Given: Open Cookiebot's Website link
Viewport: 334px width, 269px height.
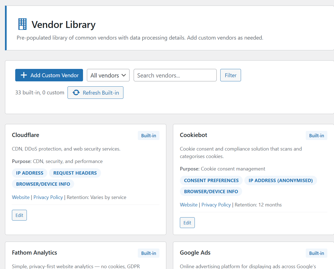Looking at the screenshot, I should coord(189,205).
